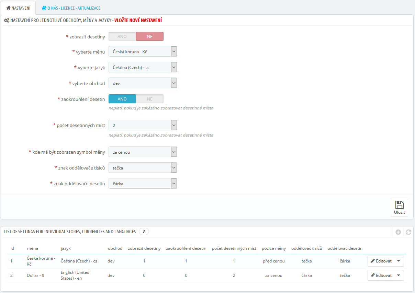Screen dimensions: 415x293
Task: Click pencil icon in Dollar row
Action: pyautogui.click(x=373, y=275)
